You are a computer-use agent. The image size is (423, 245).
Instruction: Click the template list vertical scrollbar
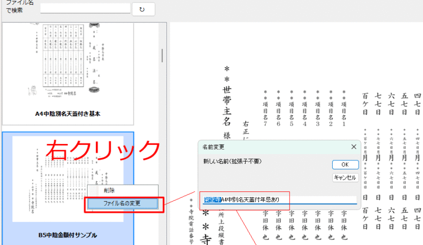point(162,55)
